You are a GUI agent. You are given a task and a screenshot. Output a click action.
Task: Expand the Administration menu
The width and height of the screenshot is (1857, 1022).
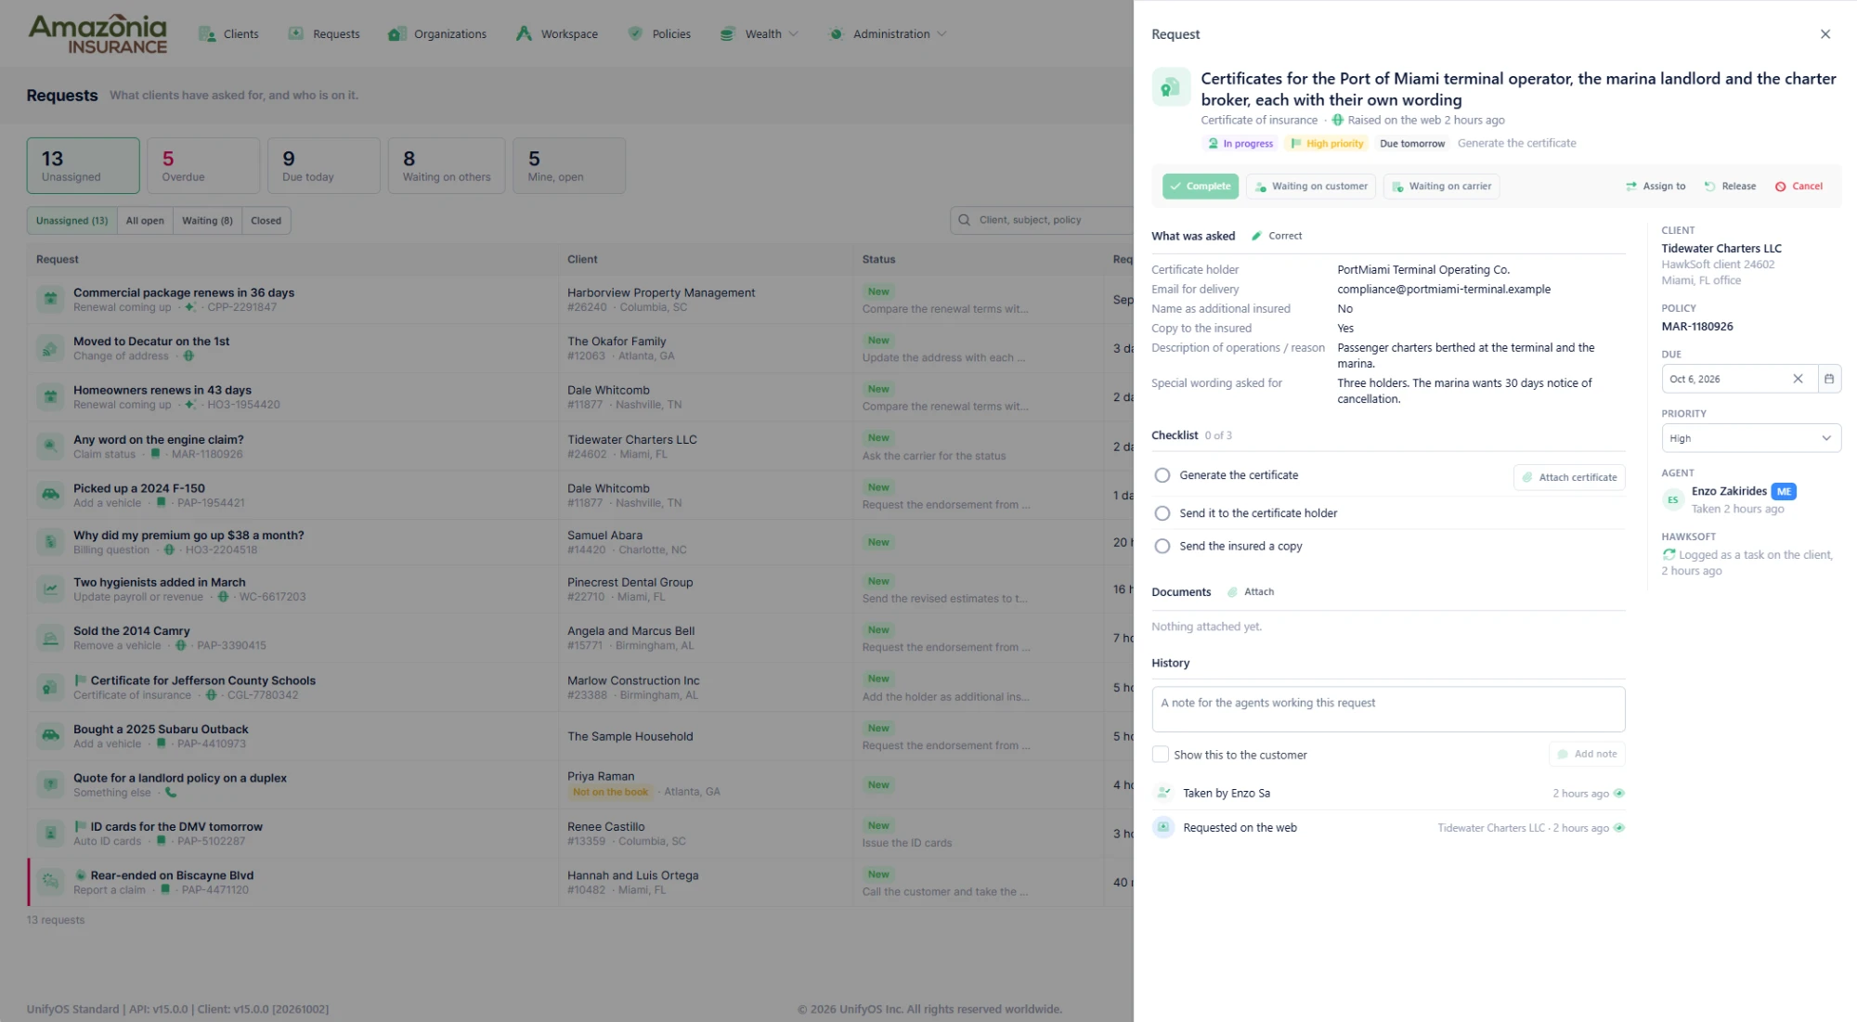point(887,34)
